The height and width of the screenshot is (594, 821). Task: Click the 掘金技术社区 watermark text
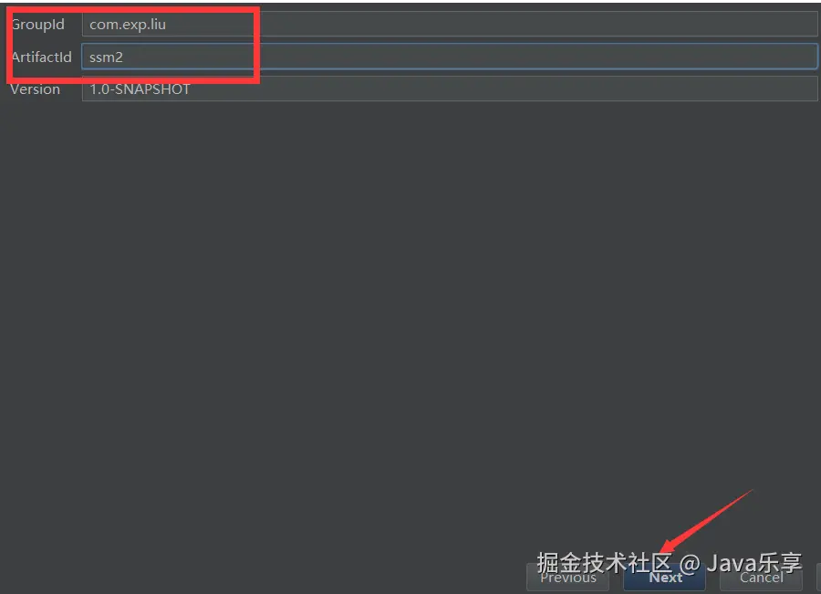(604, 563)
